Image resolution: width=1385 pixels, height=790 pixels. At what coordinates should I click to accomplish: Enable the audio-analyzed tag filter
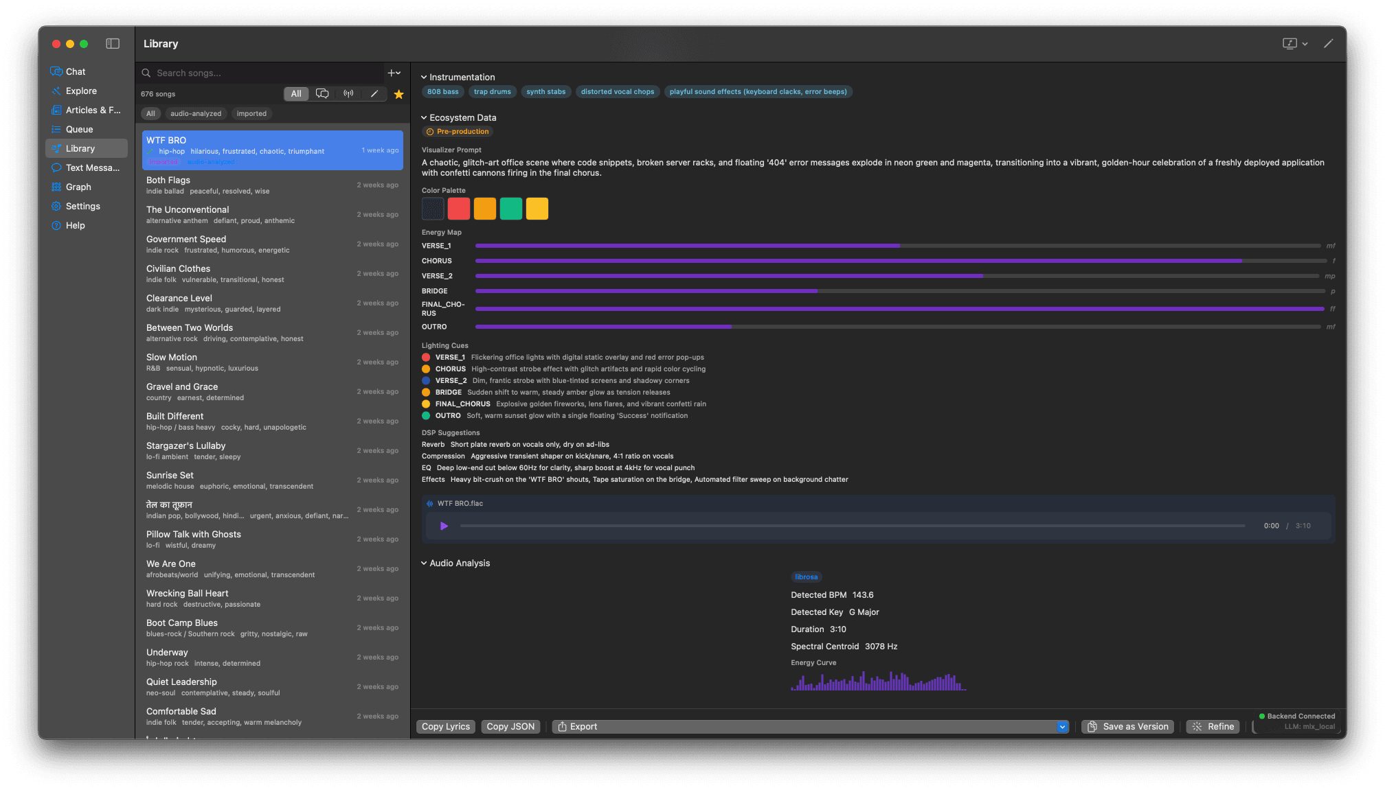(196, 114)
